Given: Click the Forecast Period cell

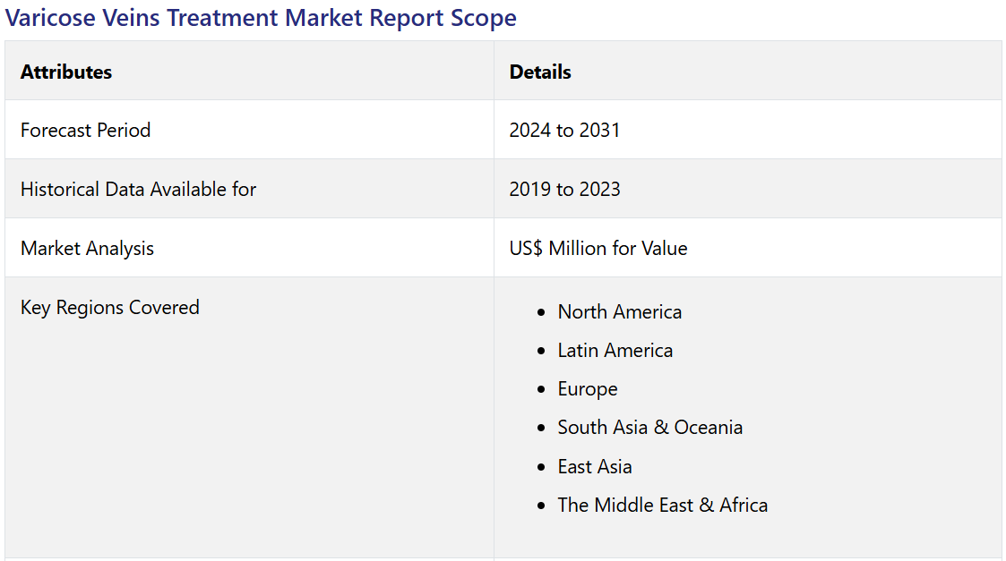Looking at the screenshot, I should pos(85,130).
